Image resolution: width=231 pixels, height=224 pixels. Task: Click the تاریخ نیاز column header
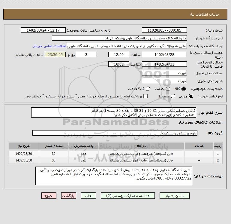[24, 146]
